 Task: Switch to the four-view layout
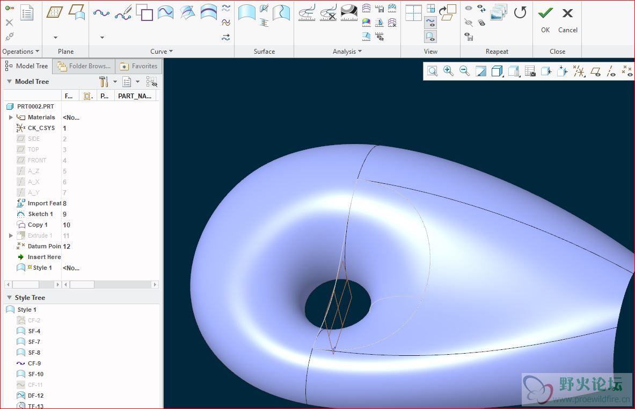pos(413,12)
